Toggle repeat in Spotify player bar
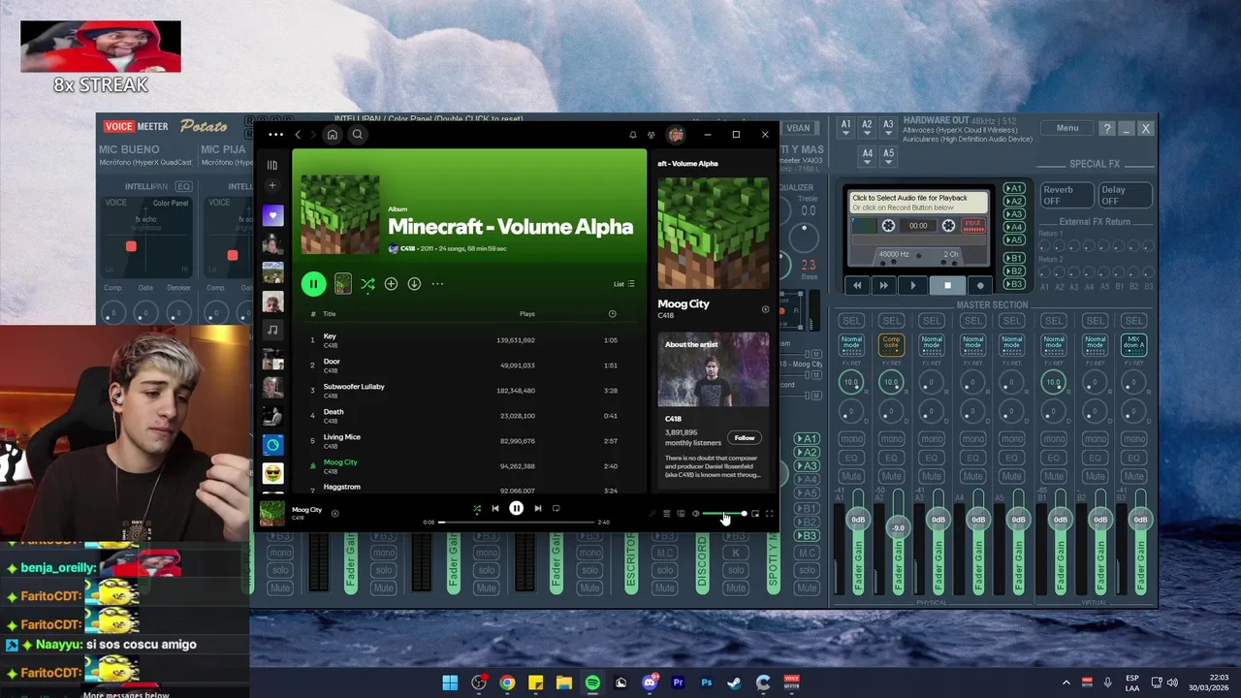The width and height of the screenshot is (1241, 698). point(556,508)
